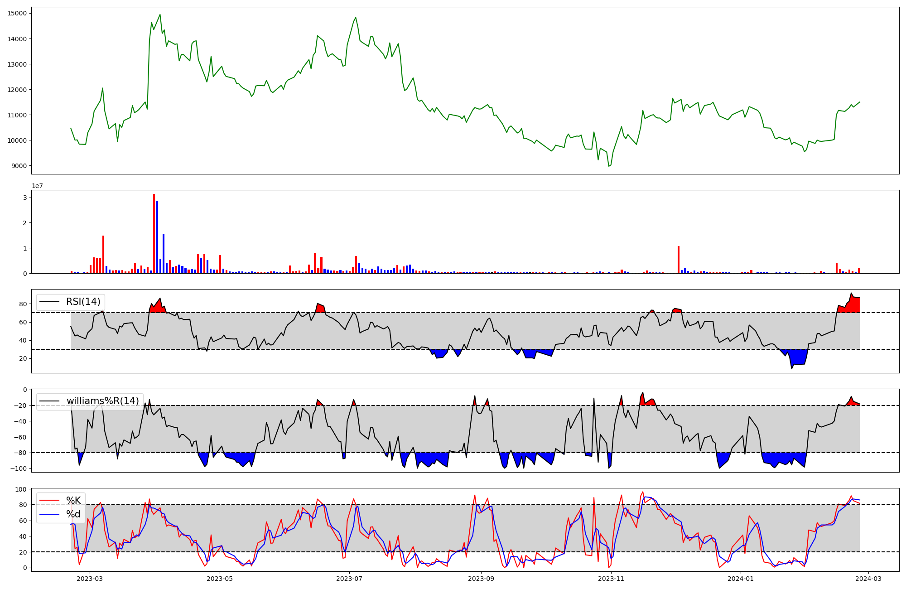This screenshot has width=906, height=589.
Task: Click the 2023-09 x-axis date label
Action: pyautogui.click(x=481, y=579)
